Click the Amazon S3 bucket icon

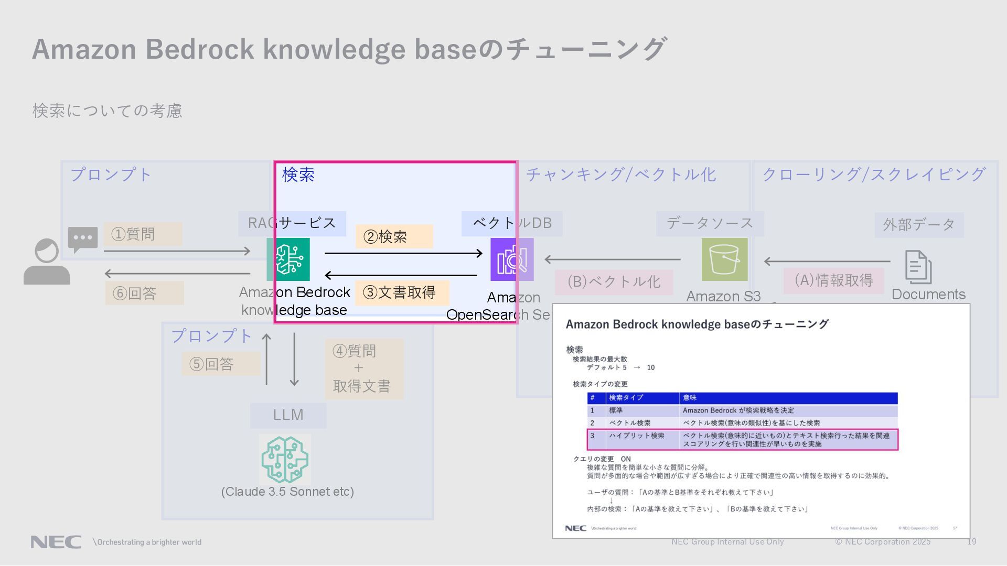click(x=724, y=259)
